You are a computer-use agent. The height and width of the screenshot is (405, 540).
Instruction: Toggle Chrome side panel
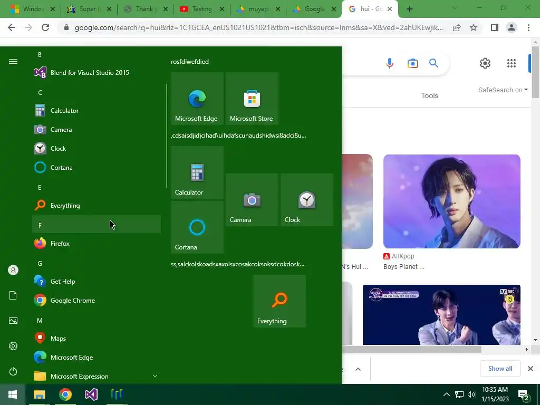click(495, 27)
